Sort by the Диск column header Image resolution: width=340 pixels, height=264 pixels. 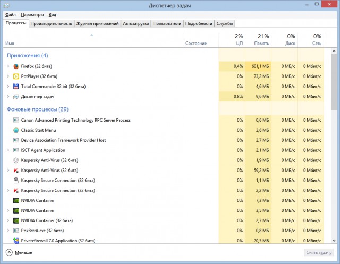click(x=285, y=40)
